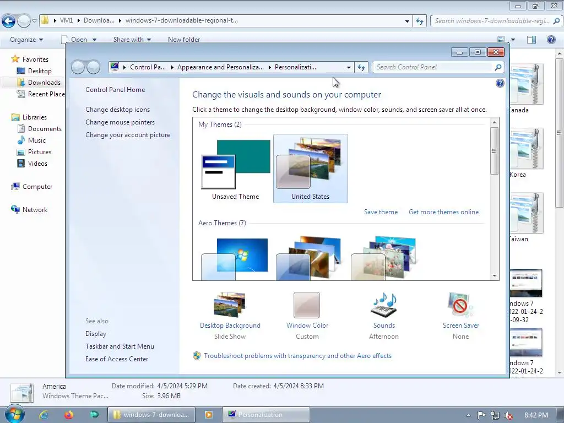Image resolution: width=564 pixels, height=423 pixels.
Task: Switch to windows-7-downloa... taskbar window
Action: (x=151, y=415)
